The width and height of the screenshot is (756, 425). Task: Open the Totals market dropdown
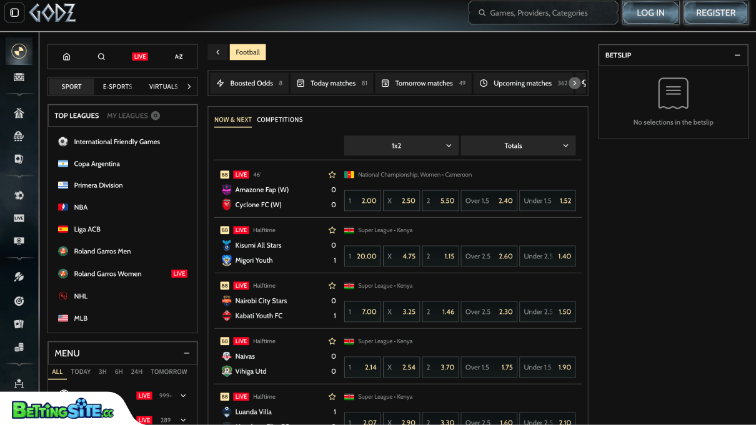(x=518, y=145)
